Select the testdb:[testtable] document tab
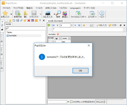127x105 pixels. 55,21
